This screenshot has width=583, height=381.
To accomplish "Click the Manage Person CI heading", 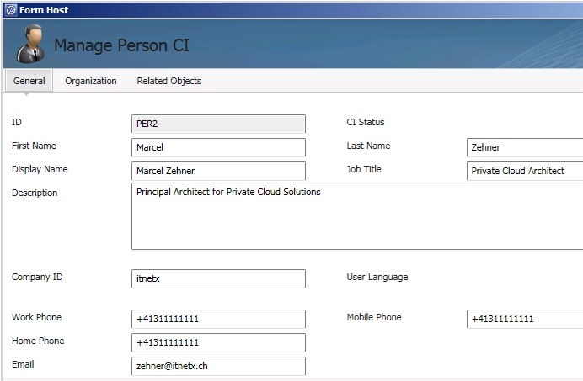I will pos(121,45).
